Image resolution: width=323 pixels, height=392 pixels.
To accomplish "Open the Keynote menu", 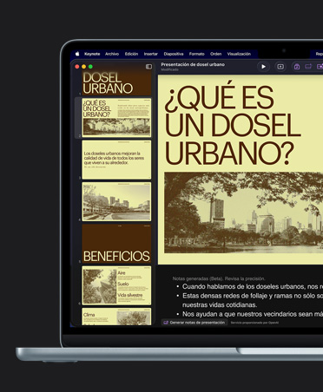I will coord(92,54).
